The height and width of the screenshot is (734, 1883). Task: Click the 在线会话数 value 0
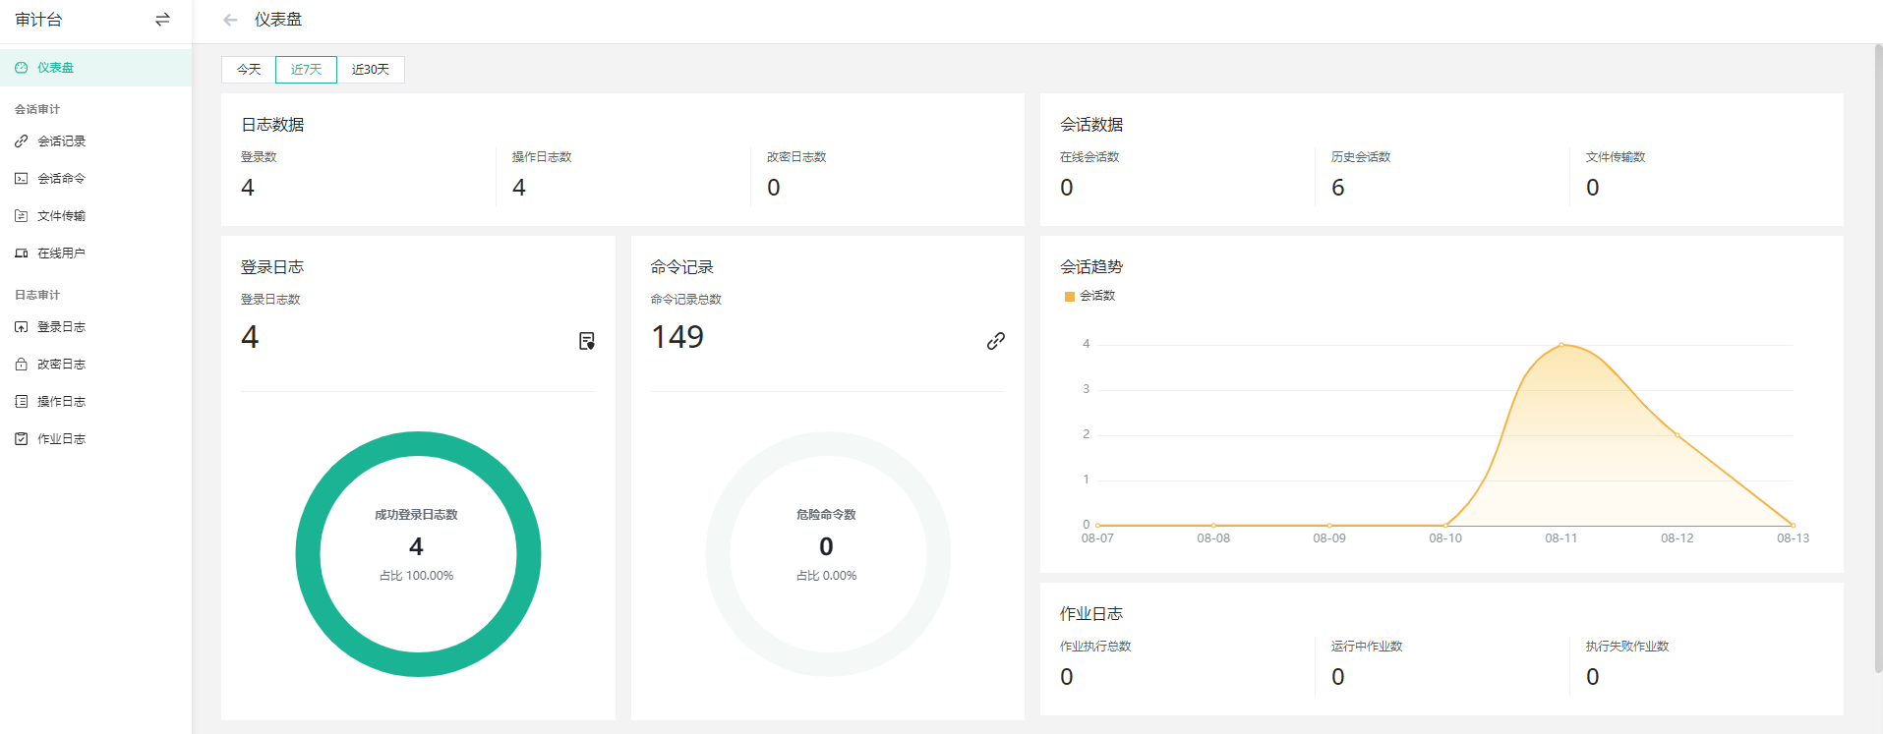pyautogui.click(x=1067, y=188)
